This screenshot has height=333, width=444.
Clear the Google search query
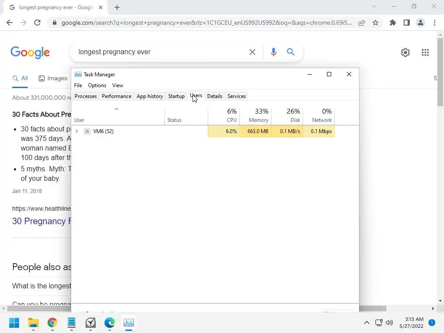(252, 52)
